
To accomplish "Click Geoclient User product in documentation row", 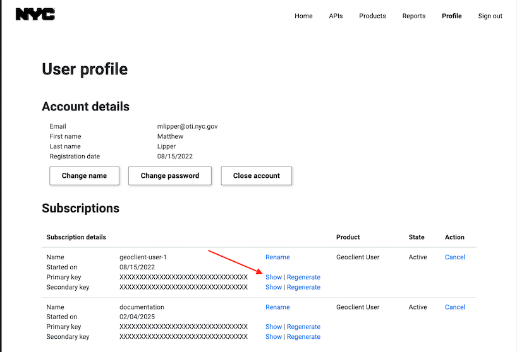I will [358, 307].
